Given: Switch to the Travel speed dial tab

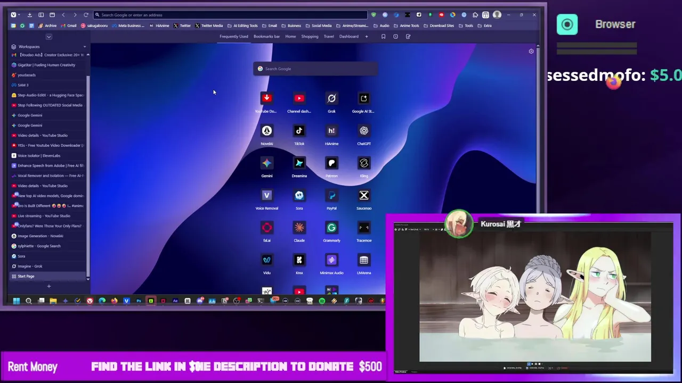Looking at the screenshot, I should tap(329, 37).
